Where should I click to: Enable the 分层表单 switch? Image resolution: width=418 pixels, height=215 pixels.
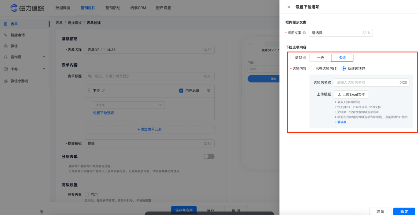pyautogui.click(x=209, y=156)
